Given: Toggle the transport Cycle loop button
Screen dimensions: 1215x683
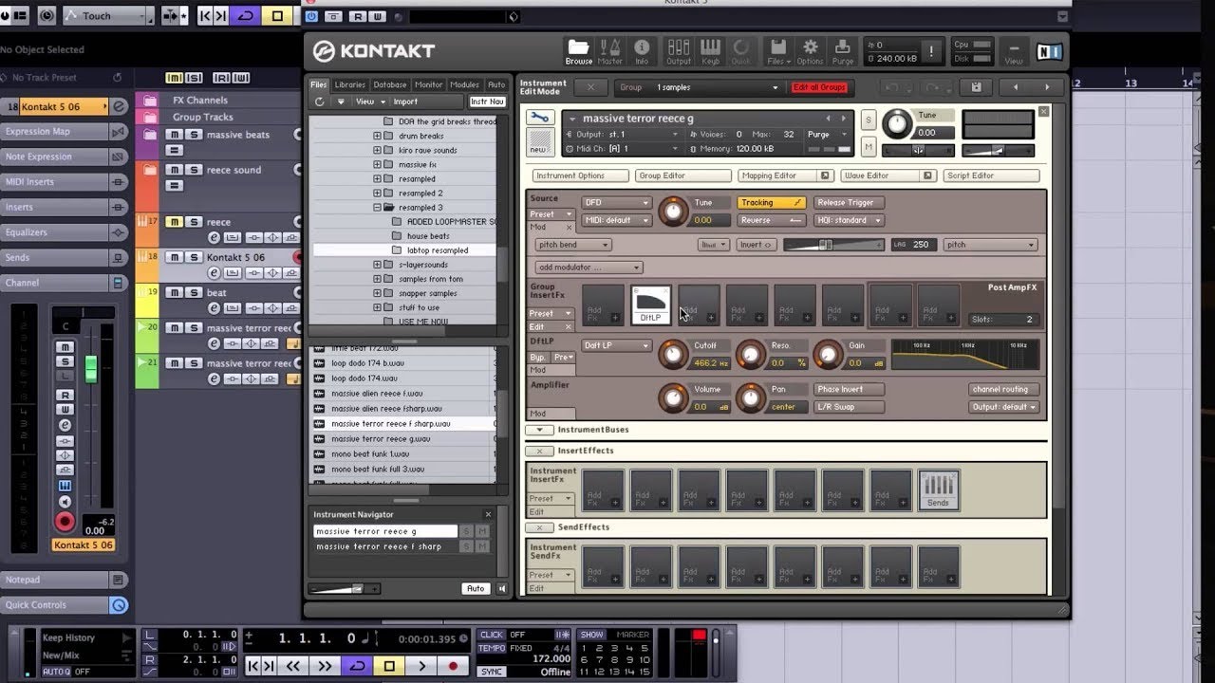Looking at the screenshot, I should [x=357, y=666].
